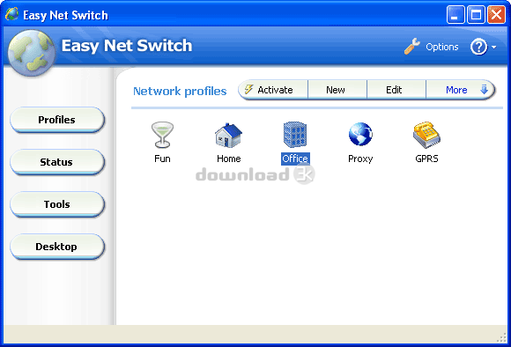Click the Options wrench icon
This screenshot has width=511, height=347.
click(412, 47)
